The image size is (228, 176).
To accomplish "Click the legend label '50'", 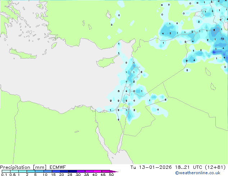I will 111,175.
